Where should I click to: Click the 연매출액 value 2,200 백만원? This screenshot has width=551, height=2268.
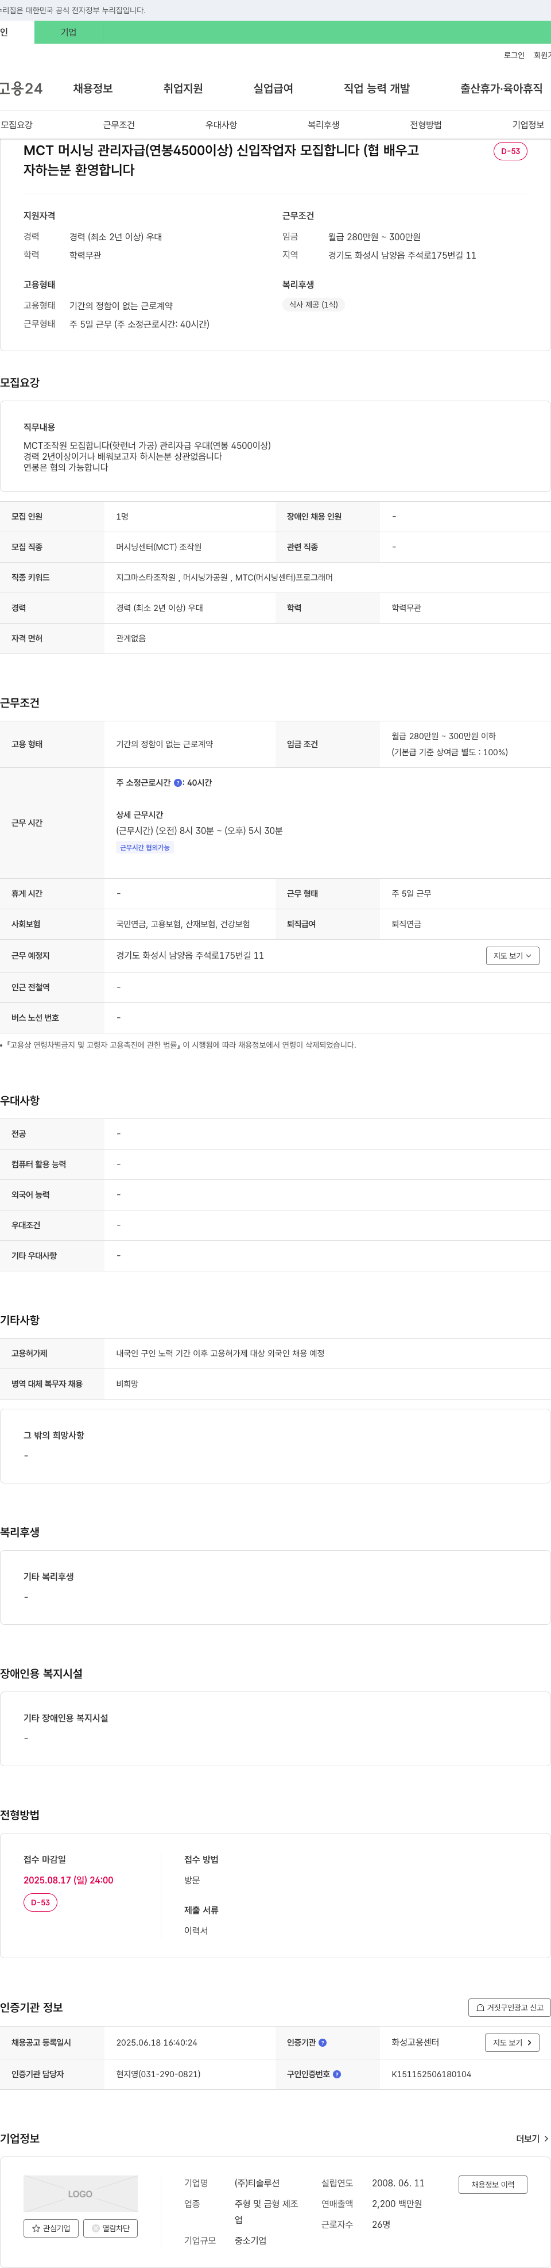(x=397, y=2204)
